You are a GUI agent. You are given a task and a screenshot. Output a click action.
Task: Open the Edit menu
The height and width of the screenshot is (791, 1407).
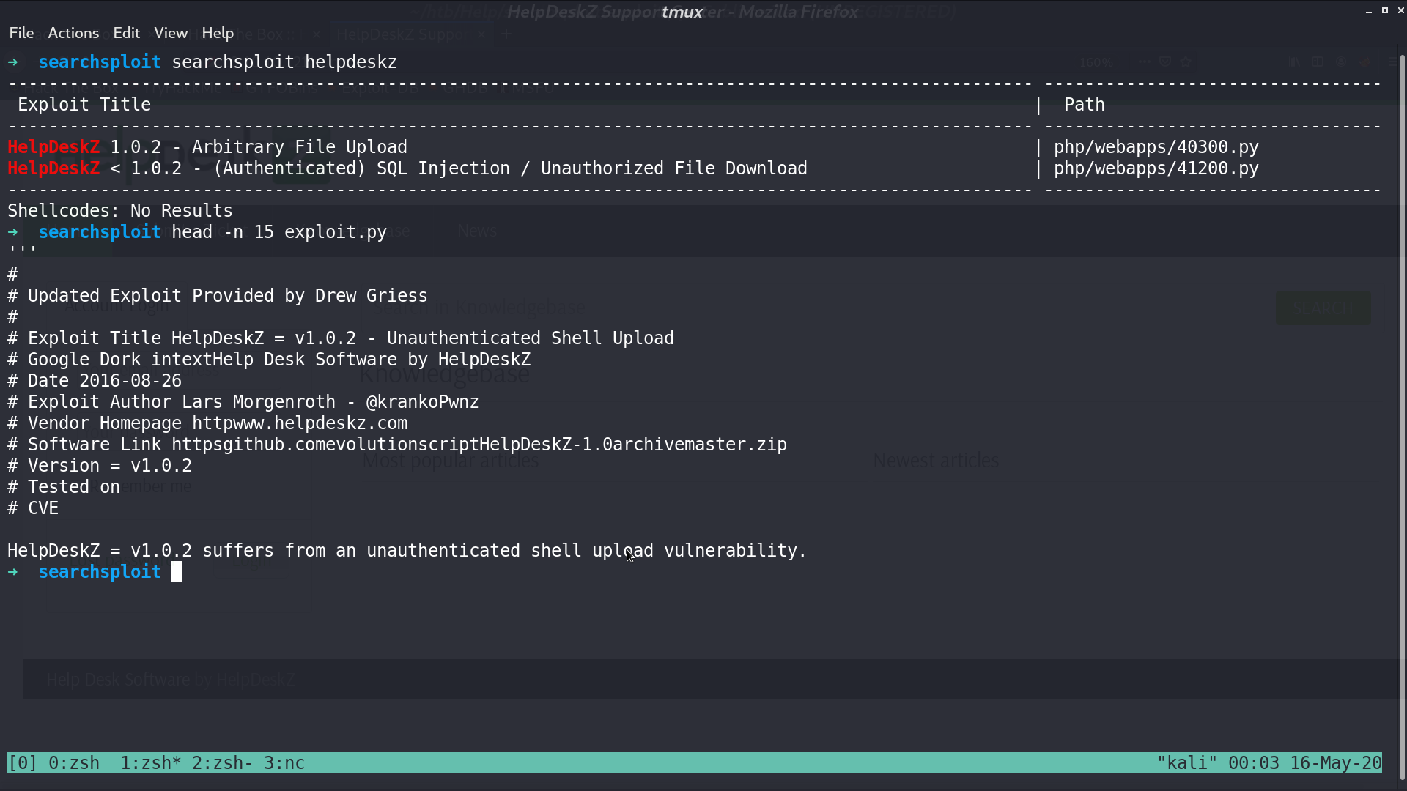(x=126, y=33)
